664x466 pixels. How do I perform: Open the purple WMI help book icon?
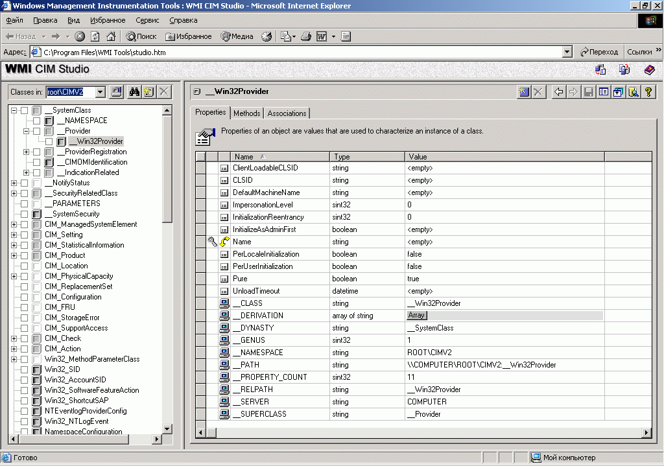tap(650, 69)
